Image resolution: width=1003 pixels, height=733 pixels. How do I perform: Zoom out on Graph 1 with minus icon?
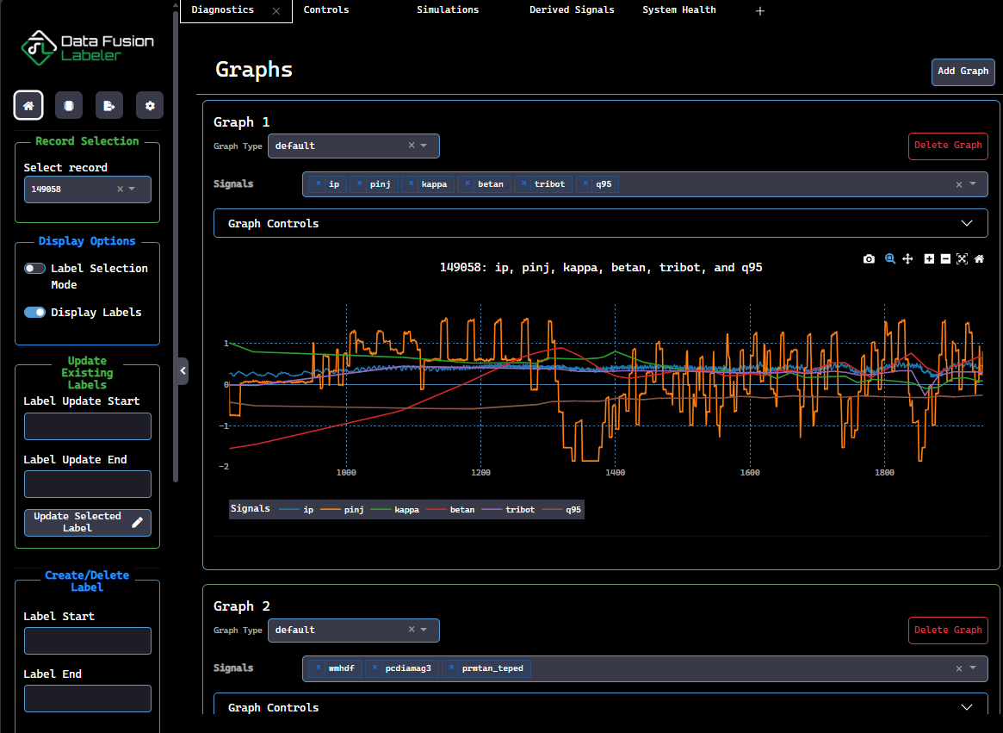[945, 259]
